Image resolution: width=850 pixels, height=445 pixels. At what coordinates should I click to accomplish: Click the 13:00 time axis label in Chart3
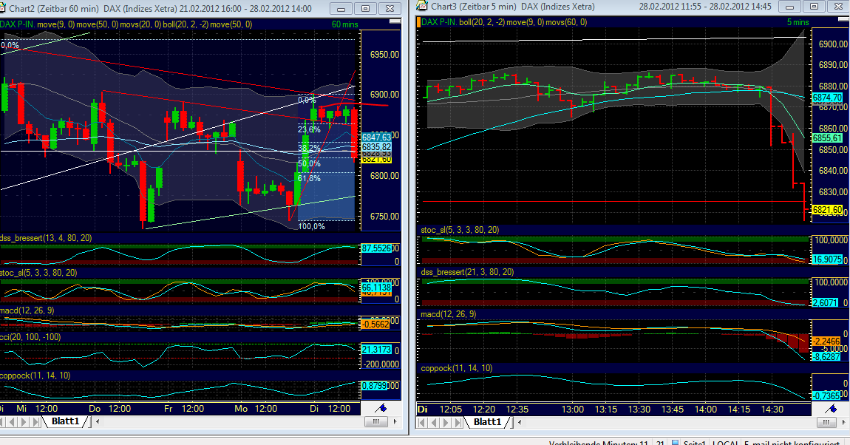[x=572, y=410]
